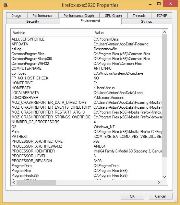This screenshot has width=180, height=205.
Task: Select the HOMEDRIVE variable
Action: tap(86, 83)
